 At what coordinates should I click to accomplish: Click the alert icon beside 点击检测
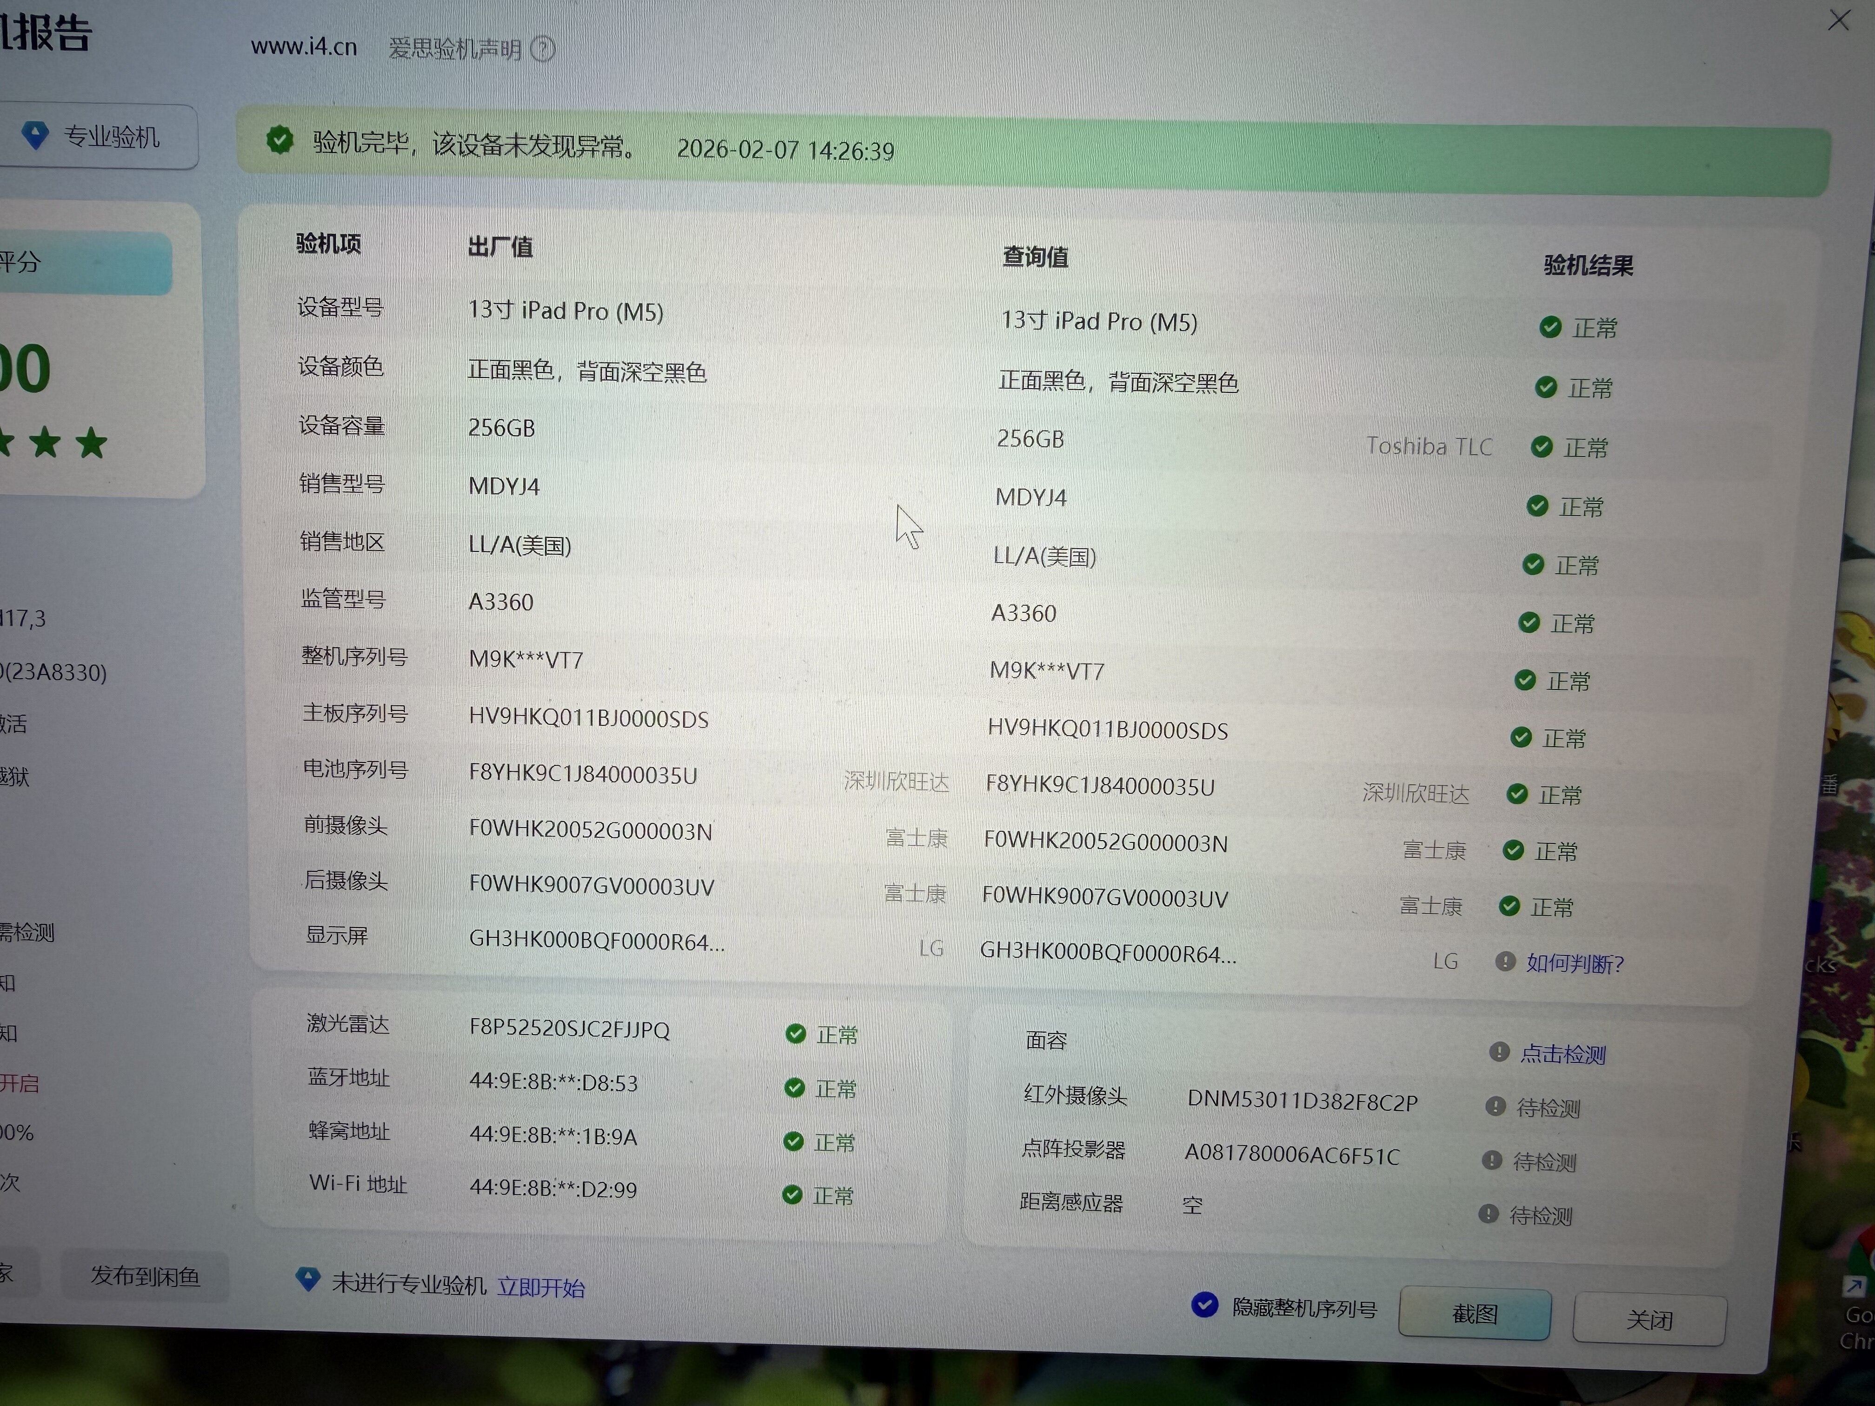(1499, 1052)
